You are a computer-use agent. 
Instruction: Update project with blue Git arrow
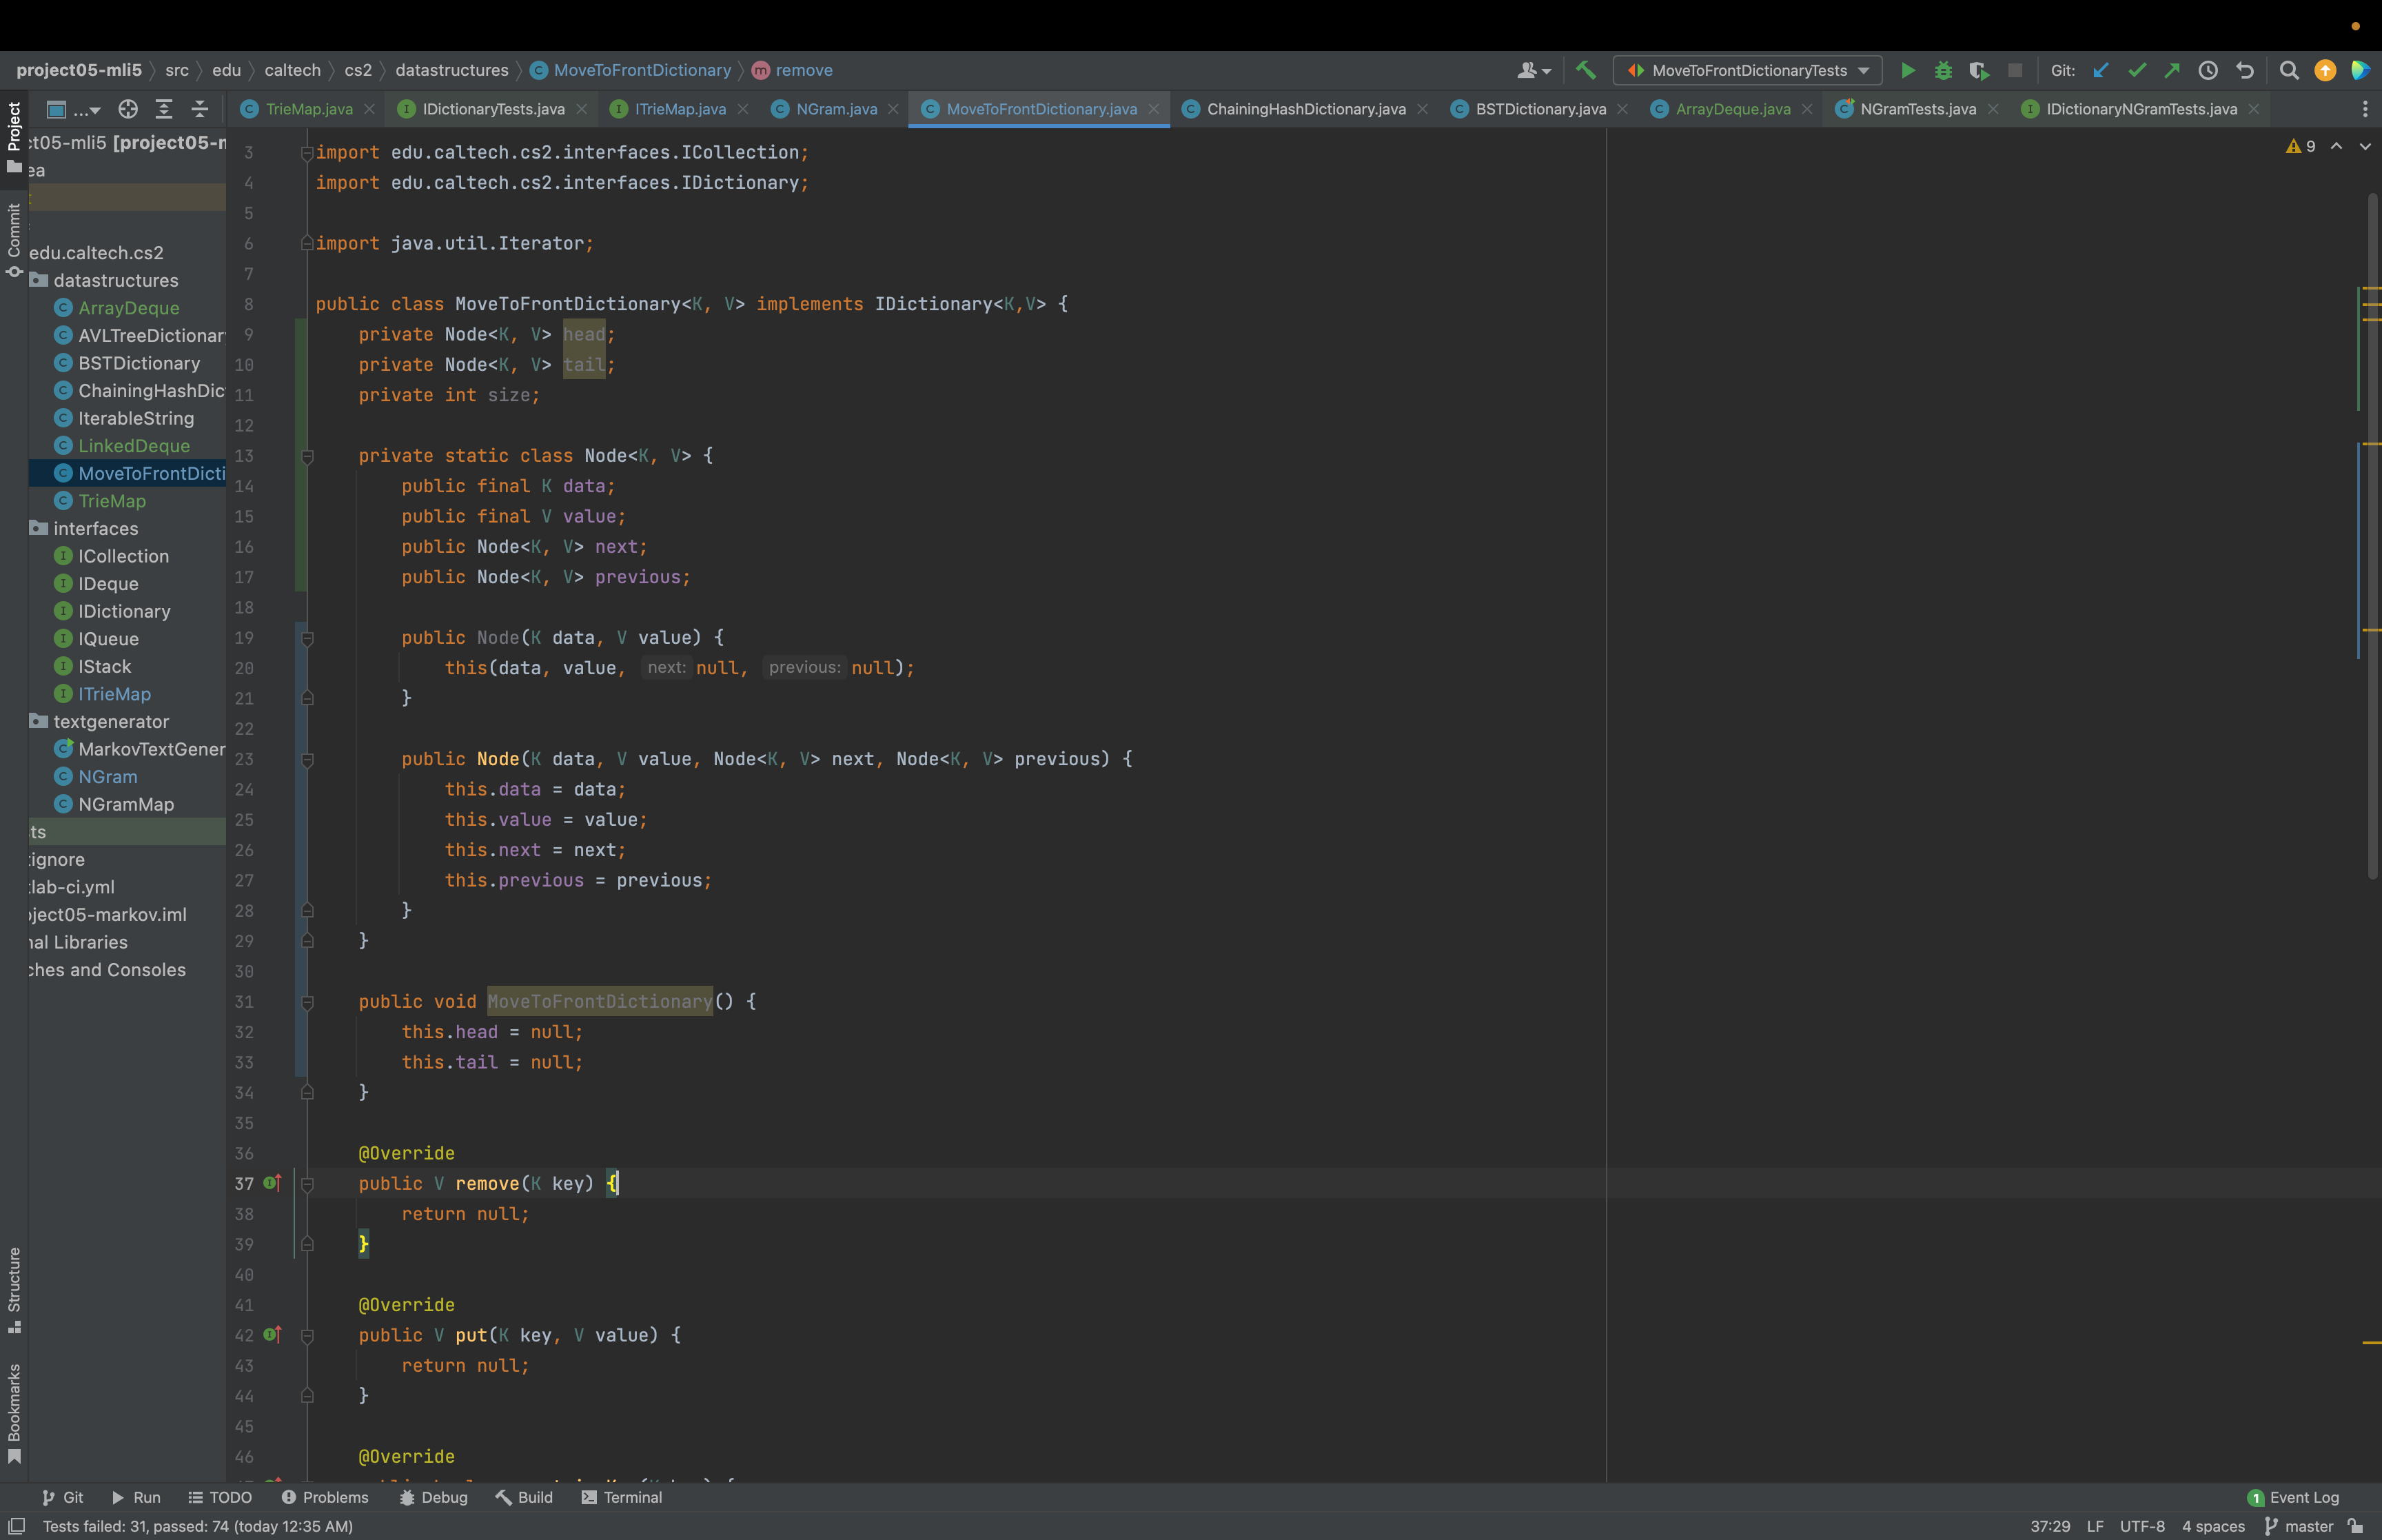coord(2100,70)
